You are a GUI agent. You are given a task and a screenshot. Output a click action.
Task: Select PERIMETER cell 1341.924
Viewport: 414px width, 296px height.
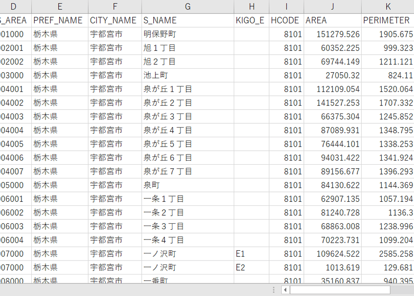388,158
